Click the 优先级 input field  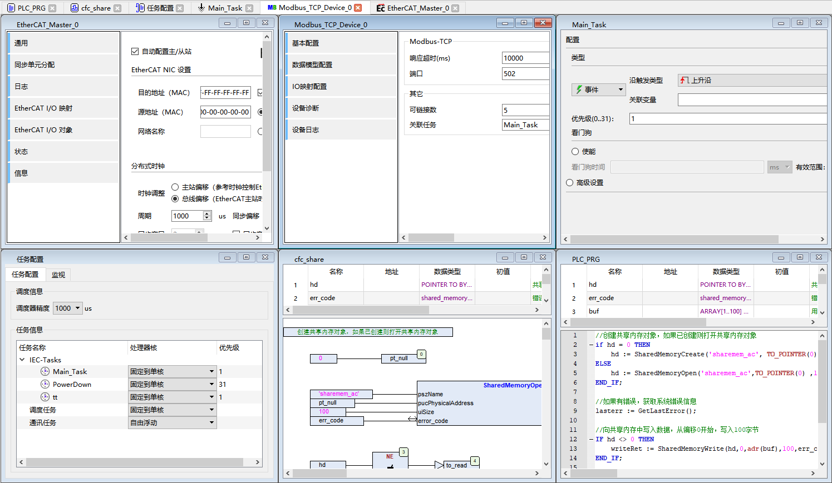click(x=728, y=118)
